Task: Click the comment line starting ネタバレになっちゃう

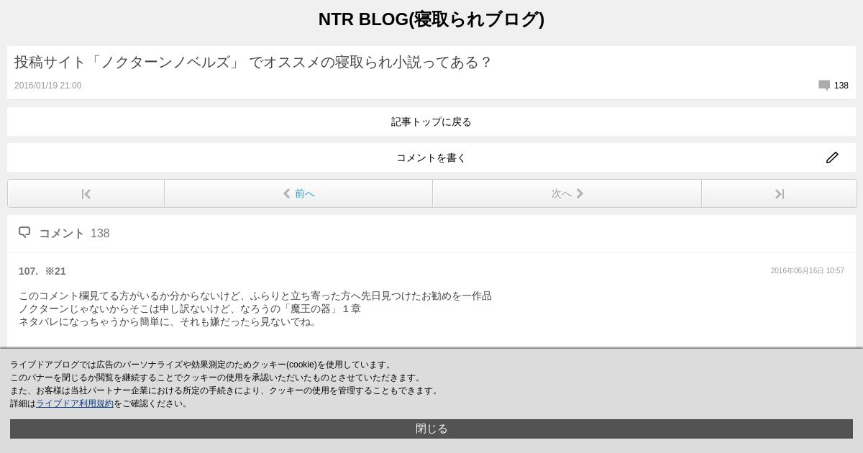Action: [x=168, y=321]
